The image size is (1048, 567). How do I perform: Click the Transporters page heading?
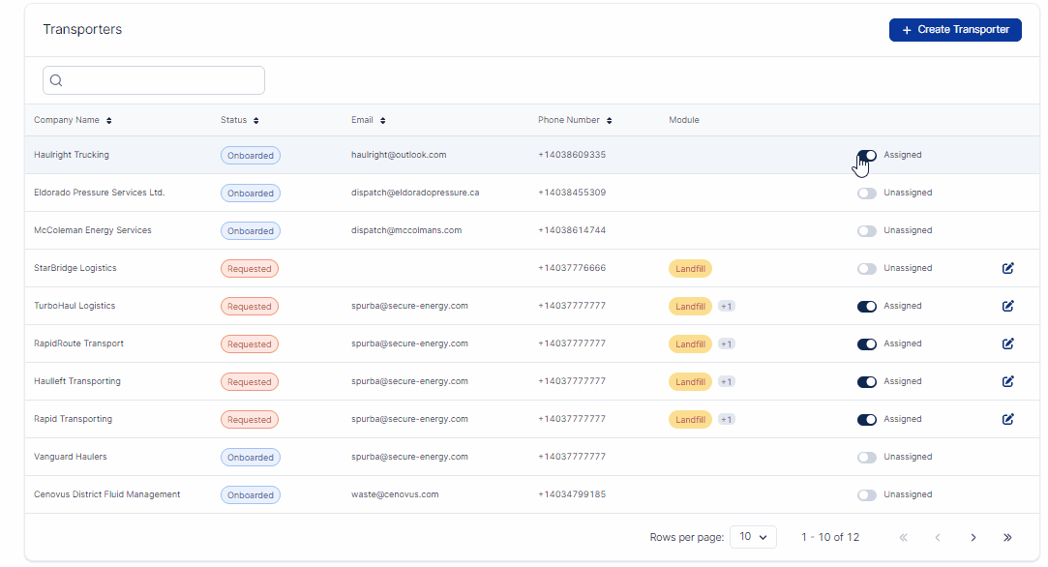(82, 29)
